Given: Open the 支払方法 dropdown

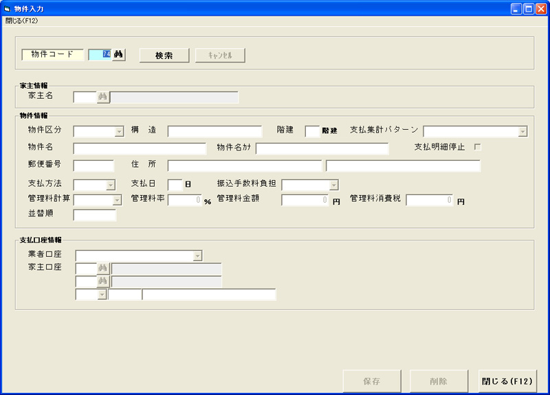Looking at the screenshot, I should pos(111,185).
